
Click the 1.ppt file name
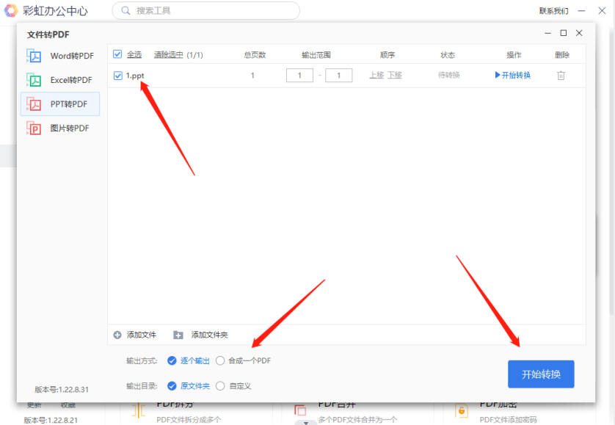[135, 76]
